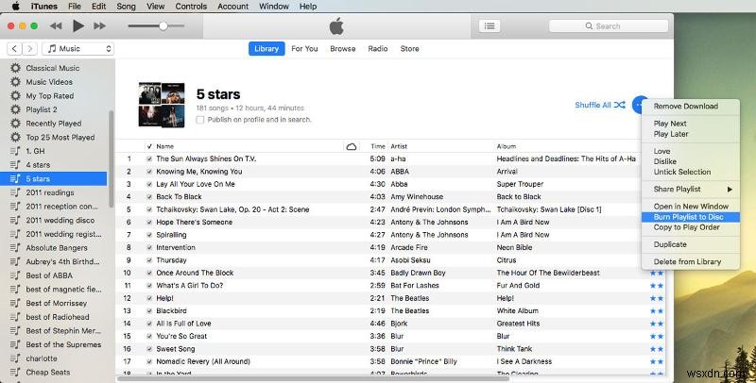
Task: Click the Shuffle All icon
Action: pyautogui.click(x=620, y=105)
